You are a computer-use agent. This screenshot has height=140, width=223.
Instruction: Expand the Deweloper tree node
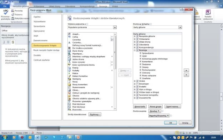pyautogui.click(x=135, y=84)
